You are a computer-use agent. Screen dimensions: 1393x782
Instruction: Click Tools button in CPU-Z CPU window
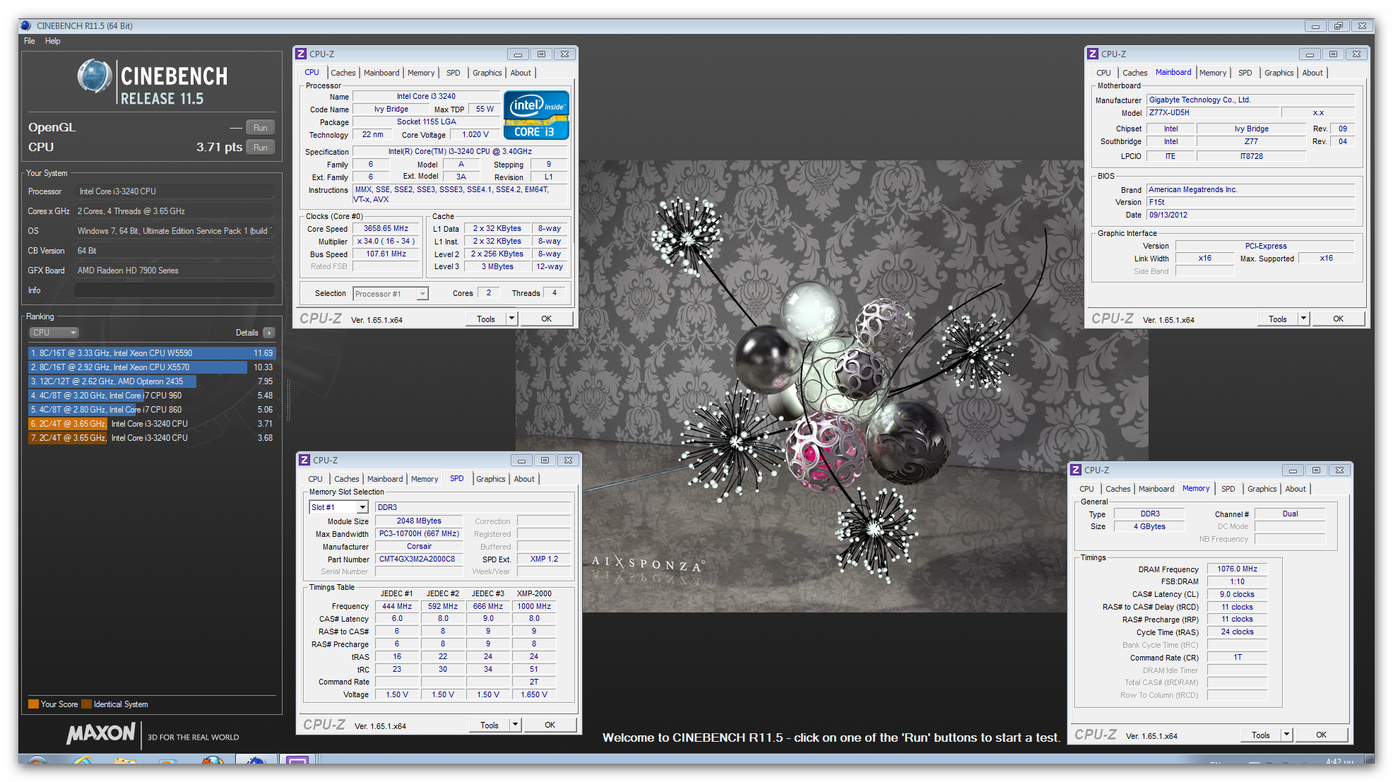[x=486, y=319]
